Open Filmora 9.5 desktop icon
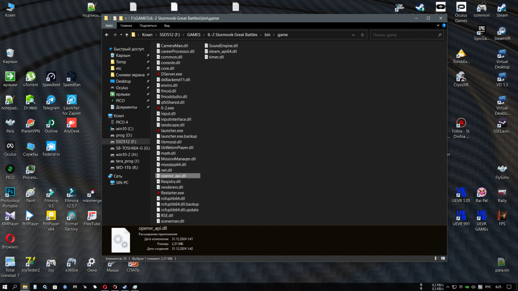The image size is (518, 291). click(x=51, y=197)
